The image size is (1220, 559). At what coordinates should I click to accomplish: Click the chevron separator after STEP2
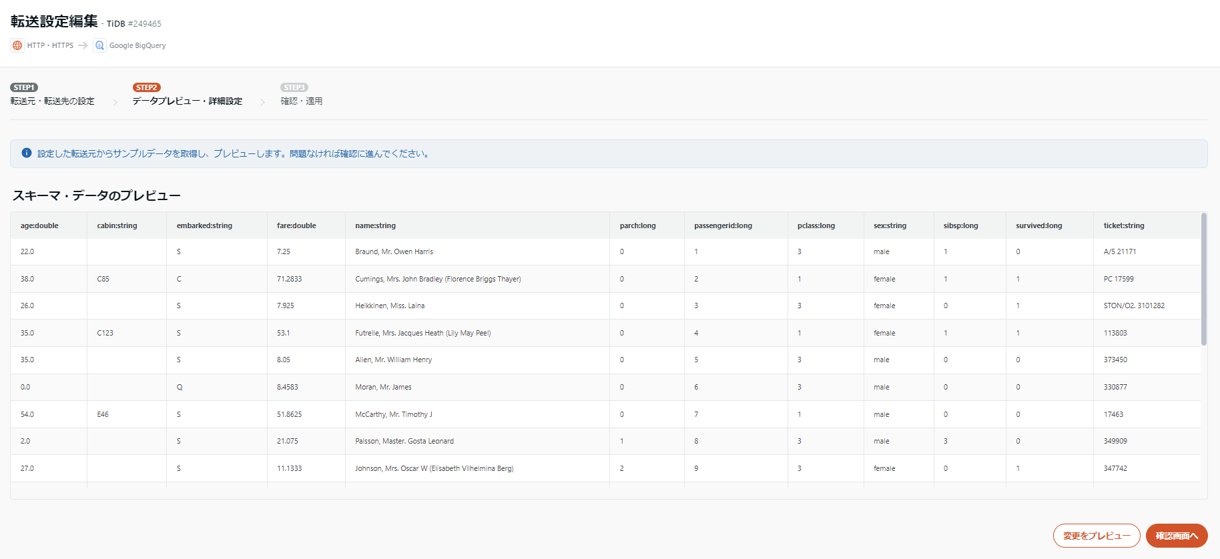click(262, 102)
